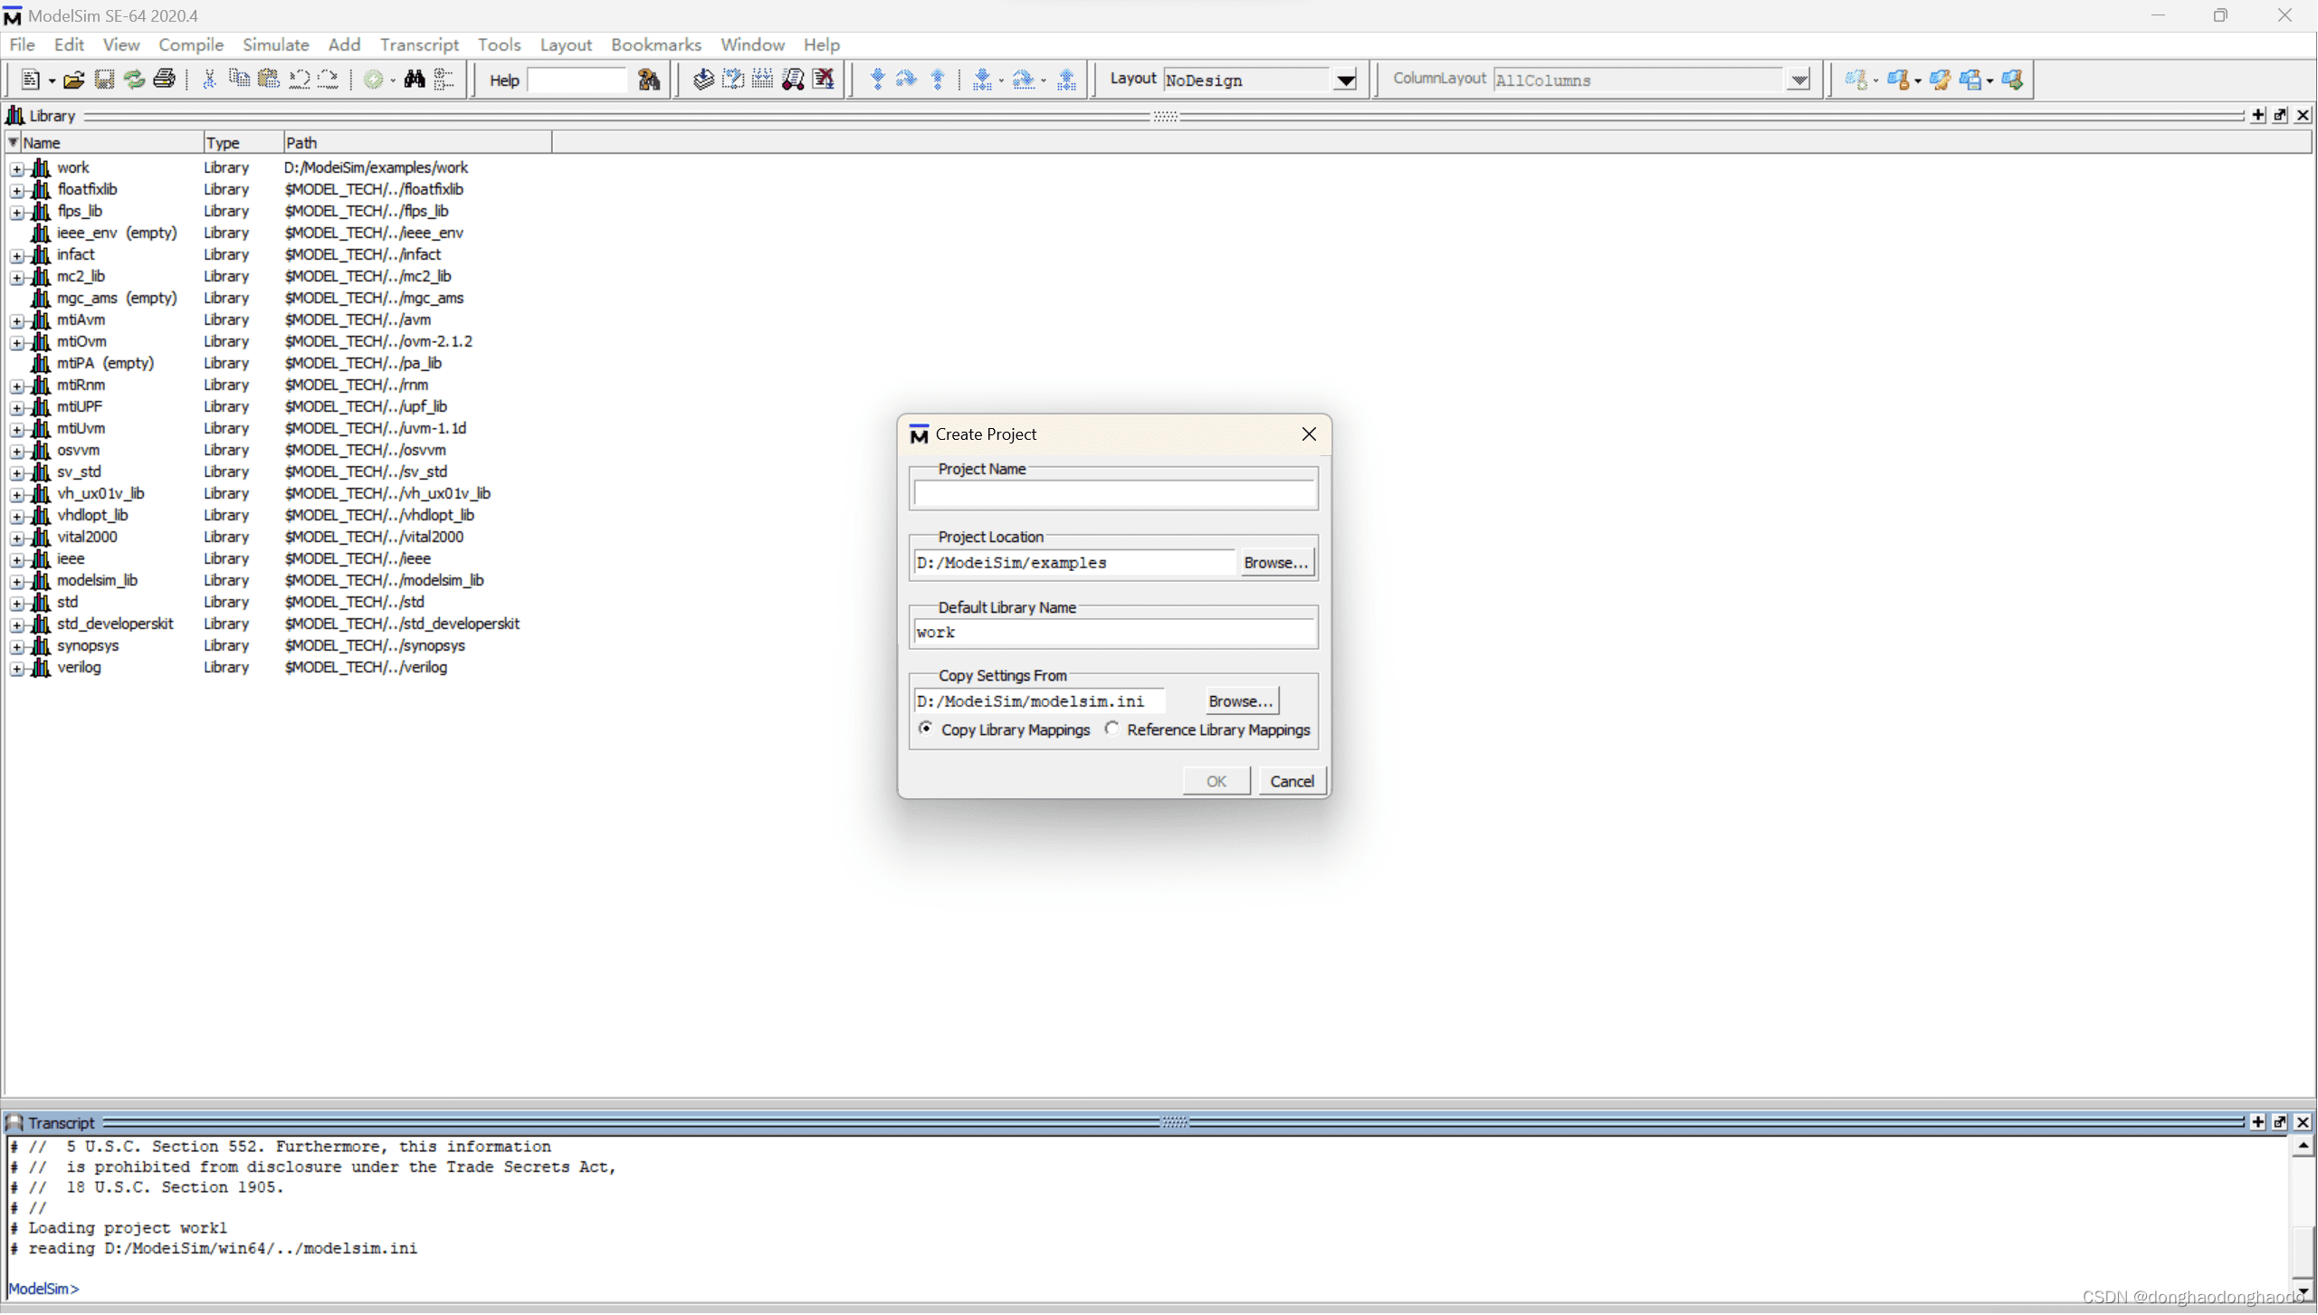
Task: Expand the work library entry
Action: pos(16,167)
